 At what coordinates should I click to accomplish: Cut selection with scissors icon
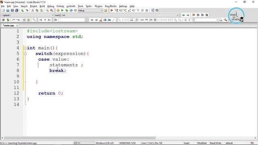pos(33,10)
